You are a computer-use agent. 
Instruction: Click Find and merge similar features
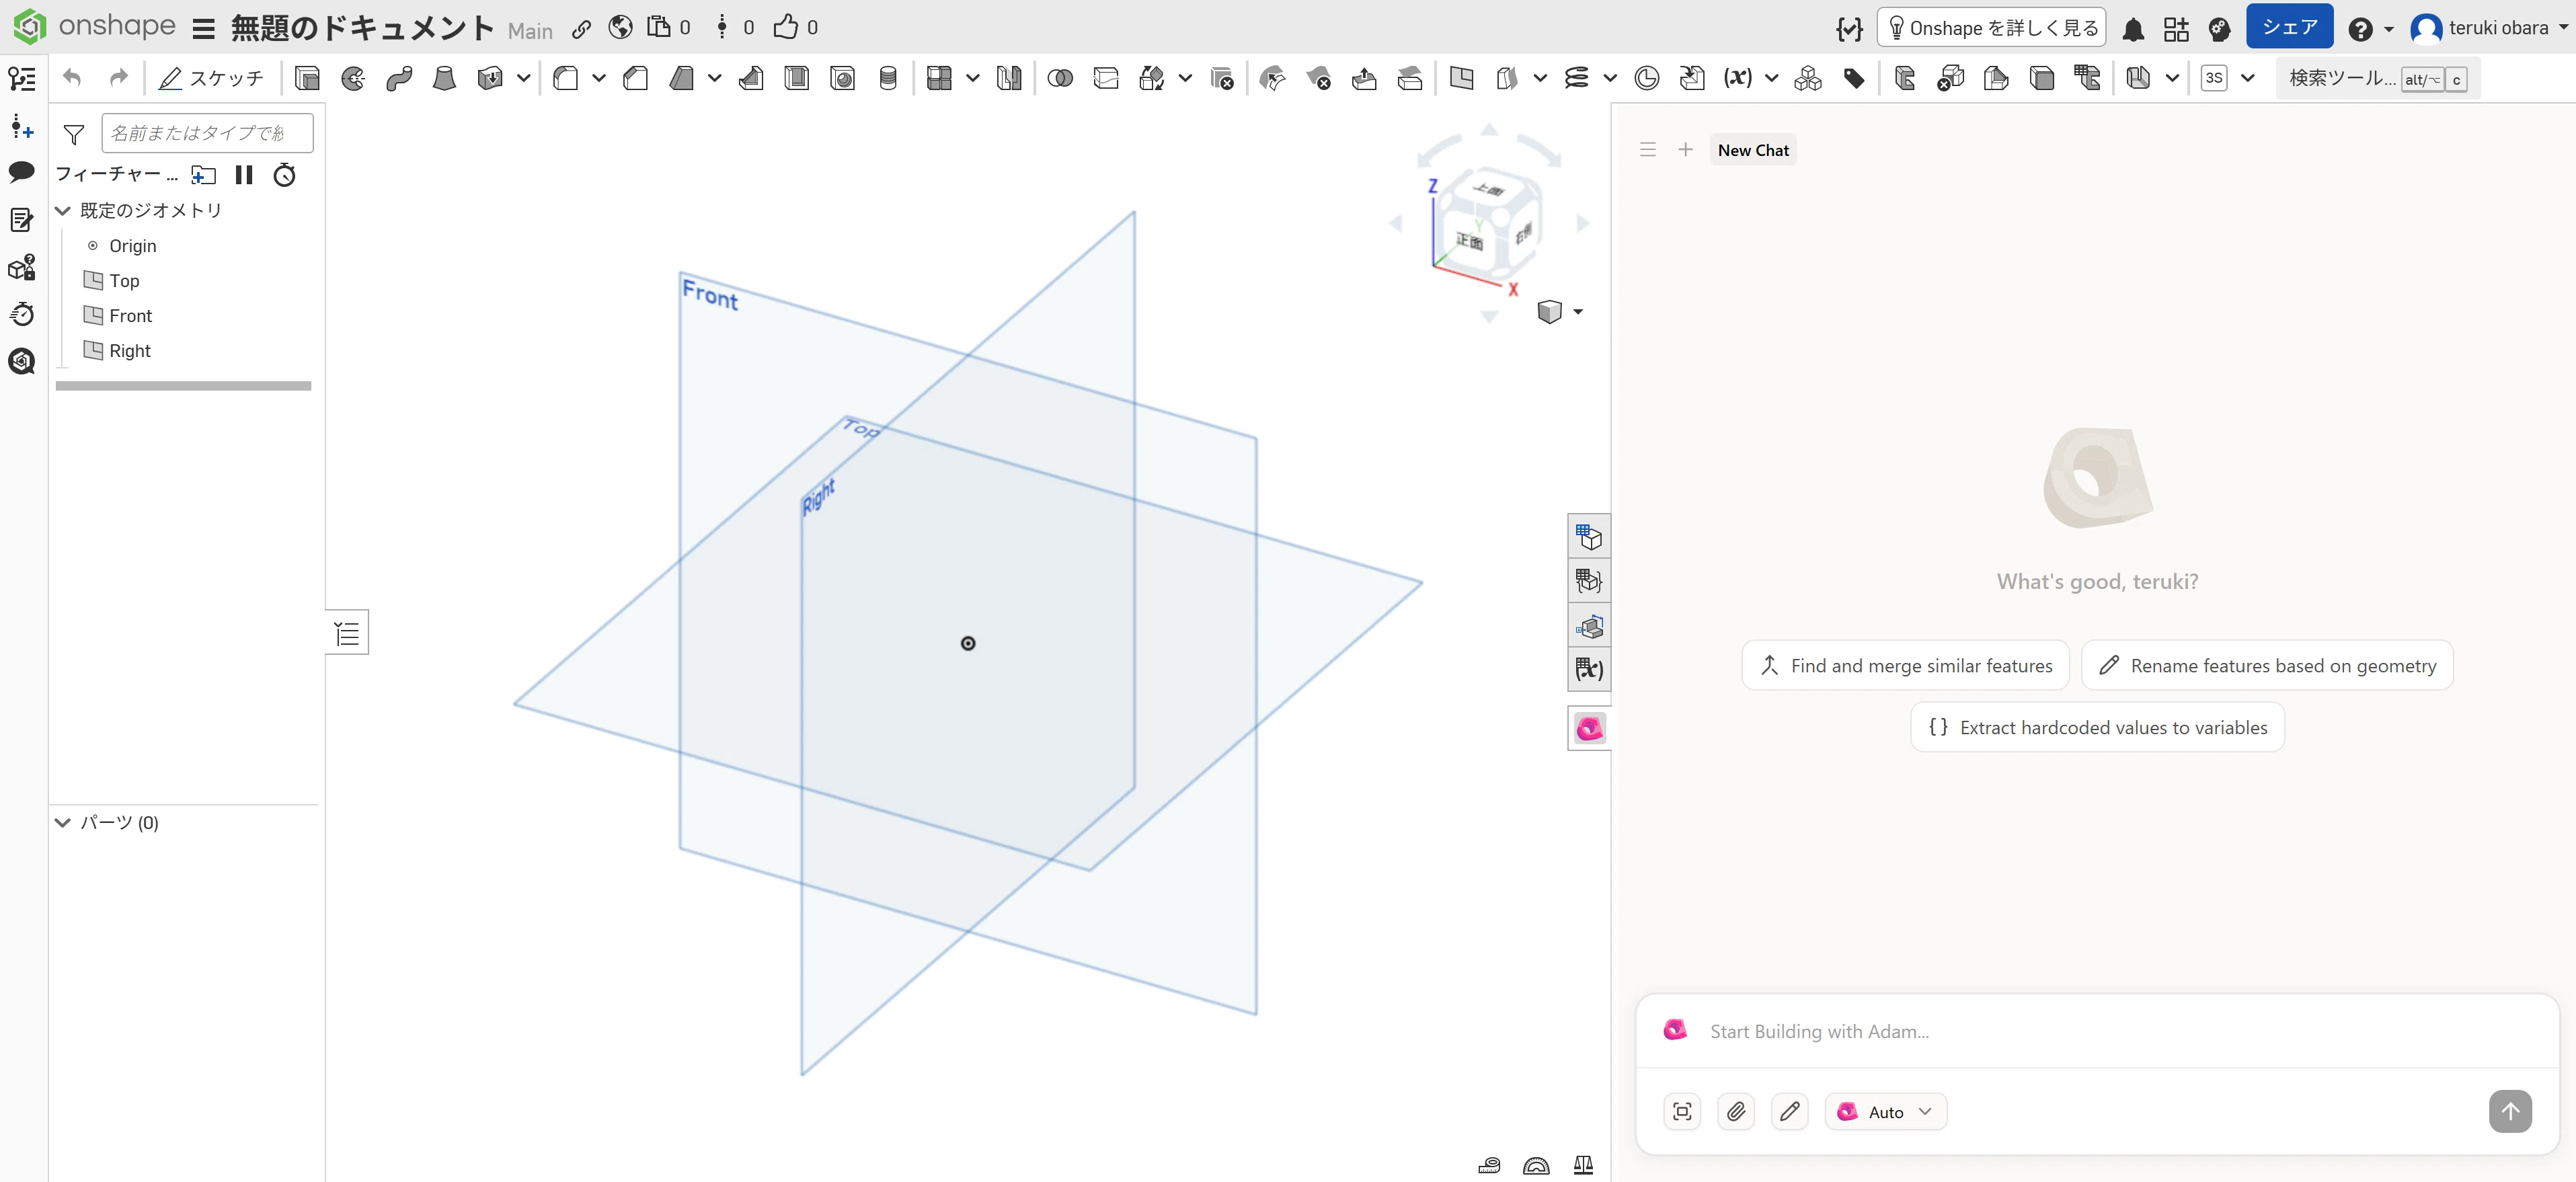tap(1905, 665)
